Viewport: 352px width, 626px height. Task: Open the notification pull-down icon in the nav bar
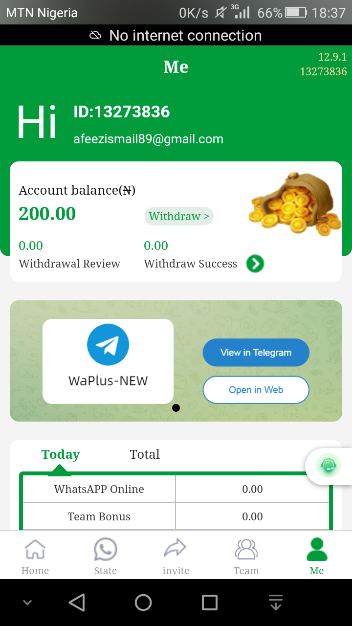[x=276, y=603]
